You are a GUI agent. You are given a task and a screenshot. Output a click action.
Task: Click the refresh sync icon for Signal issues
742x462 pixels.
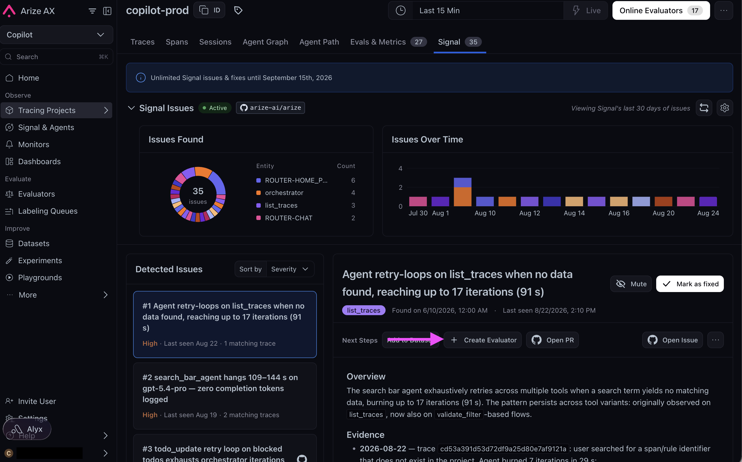point(704,108)
